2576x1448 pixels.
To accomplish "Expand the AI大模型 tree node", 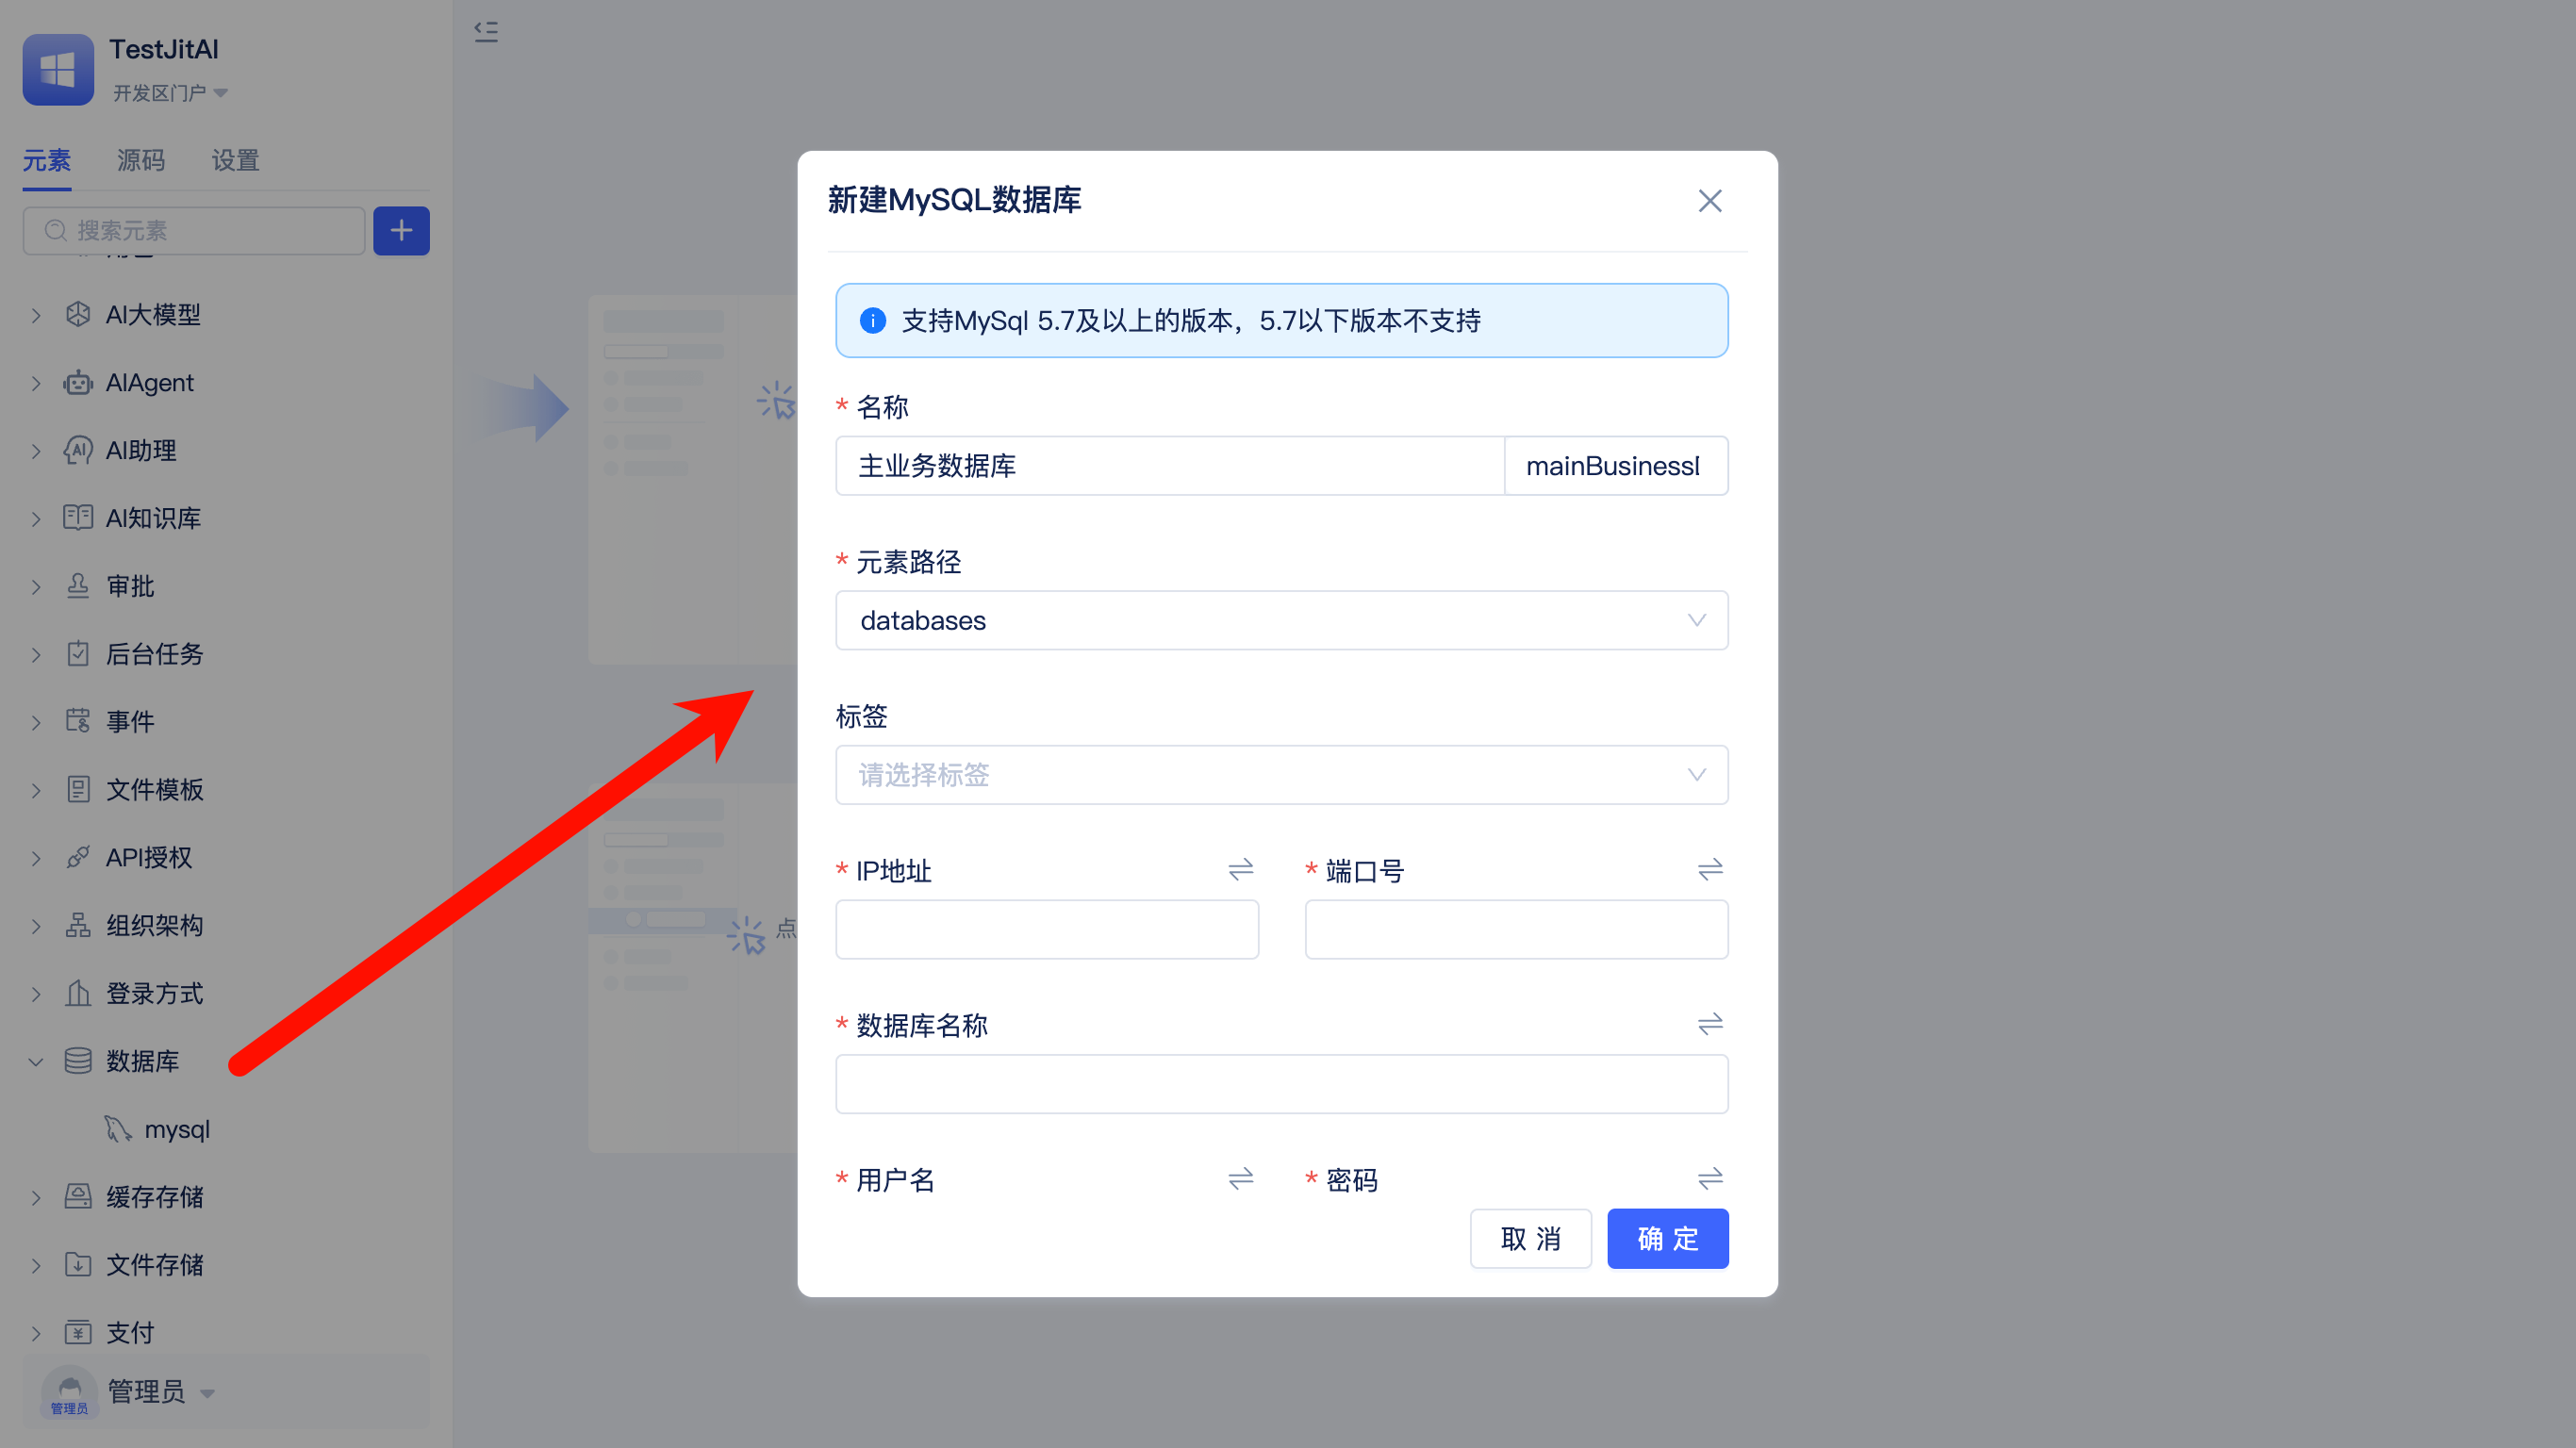I will pos(36,315).
